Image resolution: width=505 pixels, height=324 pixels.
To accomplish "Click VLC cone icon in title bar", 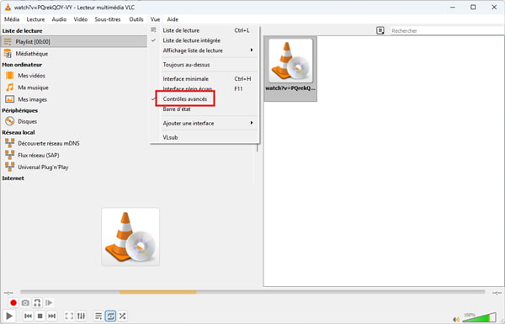I will click(8, 7).
